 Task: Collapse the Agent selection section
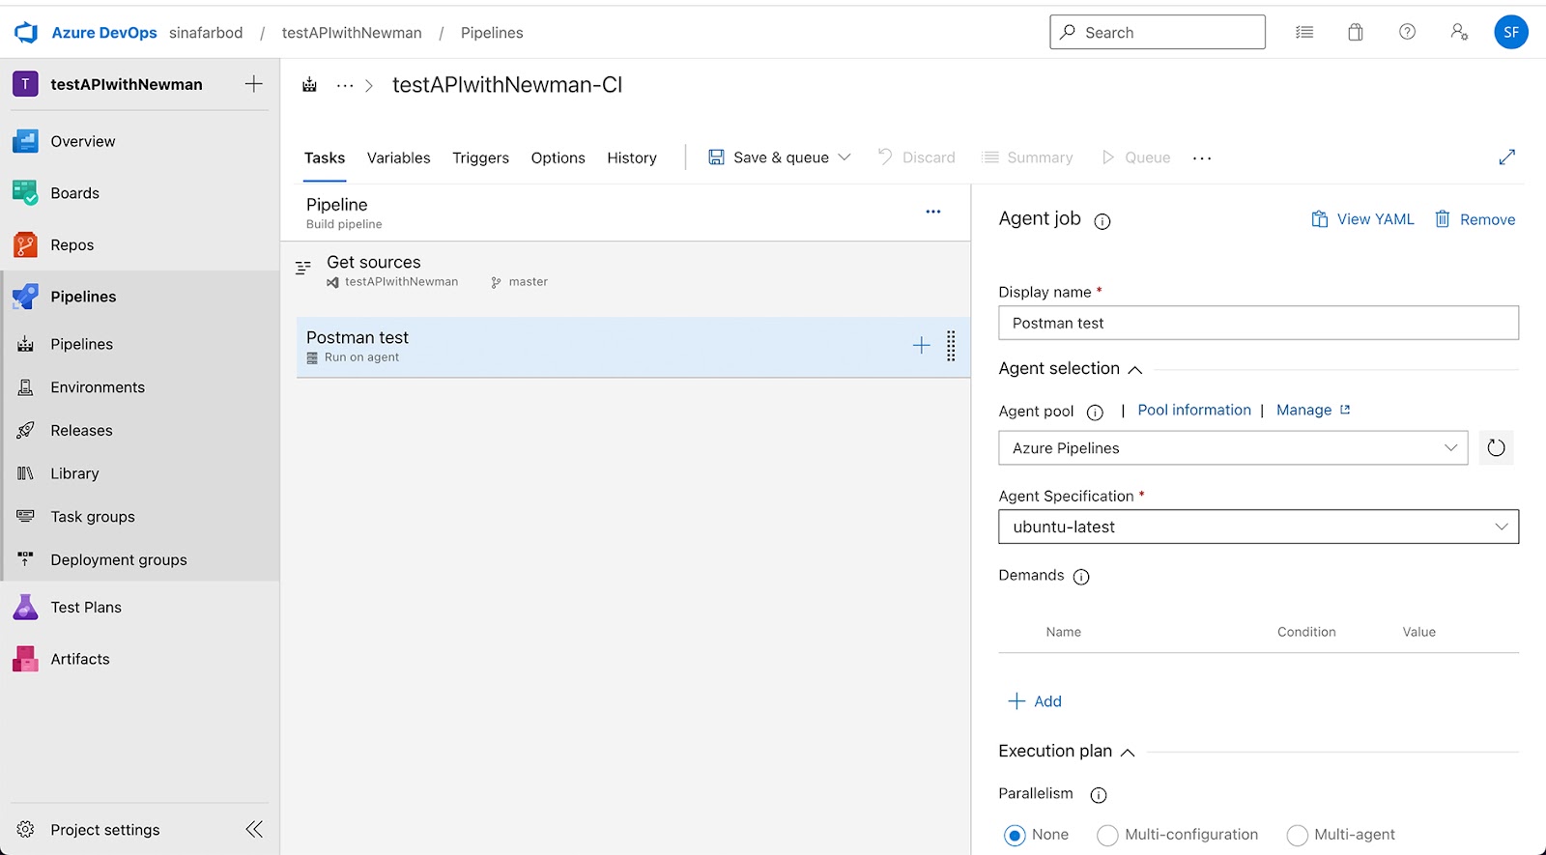pyautogui.click(x=1135, y=370)
